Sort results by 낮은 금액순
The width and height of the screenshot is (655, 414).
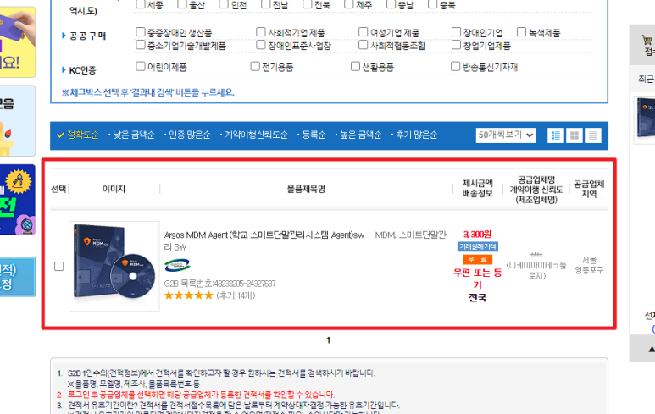134,135
